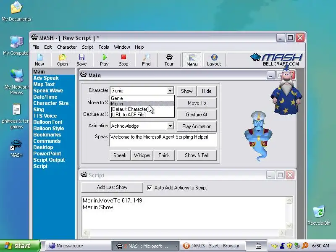Switch to Minesweeper in the taskbar
336x252 pixels.
[78, 246]
